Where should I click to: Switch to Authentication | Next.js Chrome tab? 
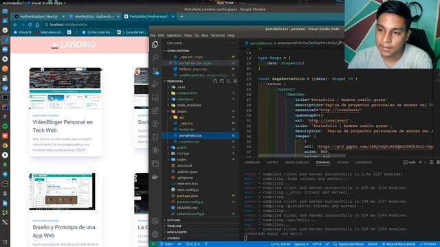[x=39, y=16]
